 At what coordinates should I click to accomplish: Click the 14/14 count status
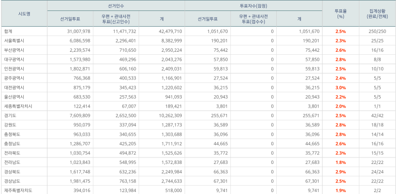coord(377,134)
